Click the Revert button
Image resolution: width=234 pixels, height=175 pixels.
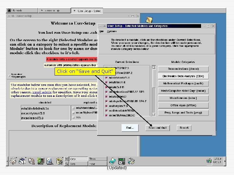pyautogui.click(x=184, y=128)
